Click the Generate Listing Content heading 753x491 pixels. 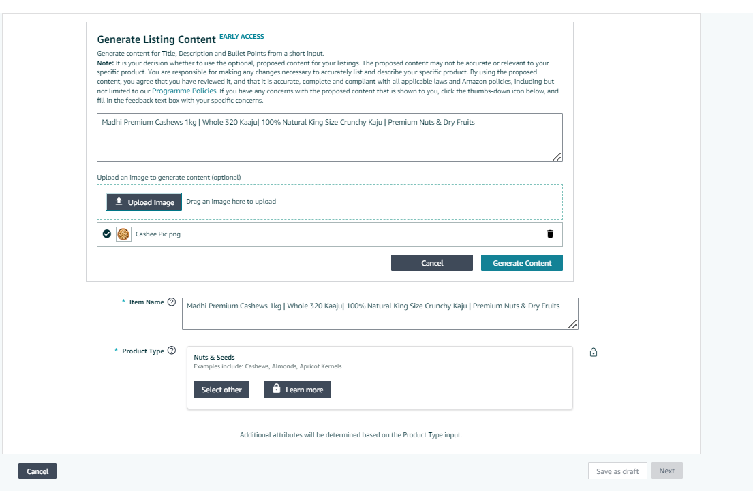point(157,39)
